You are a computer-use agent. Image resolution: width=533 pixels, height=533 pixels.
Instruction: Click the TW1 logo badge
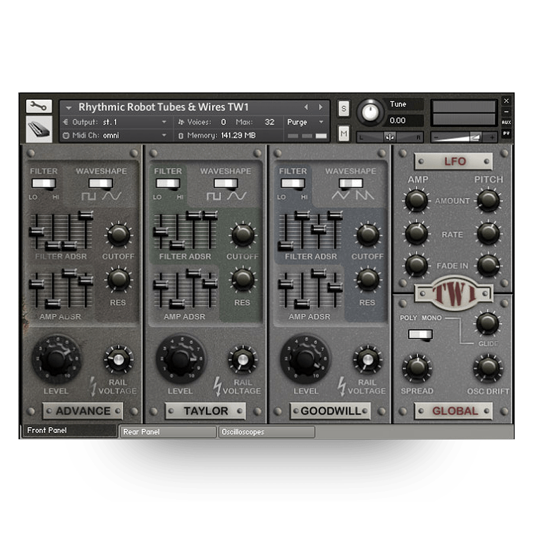454,293
